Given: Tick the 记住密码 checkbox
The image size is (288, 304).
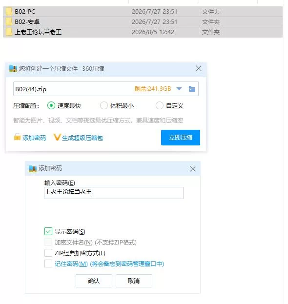Looking at the screenshot, I should coord(48,263).
